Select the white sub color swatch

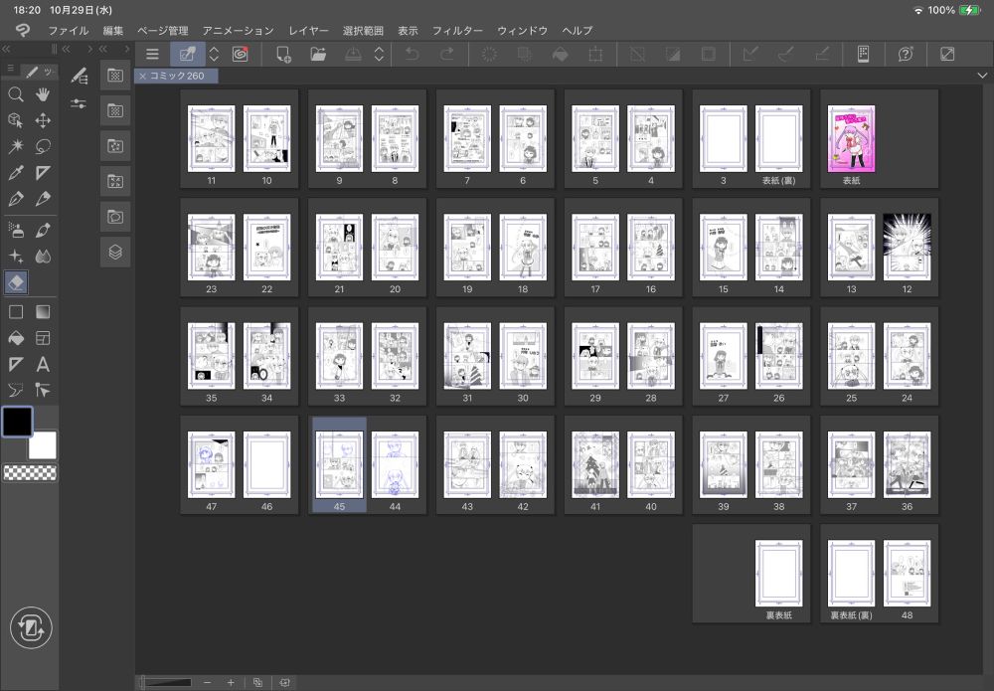(x=43, y=445)
